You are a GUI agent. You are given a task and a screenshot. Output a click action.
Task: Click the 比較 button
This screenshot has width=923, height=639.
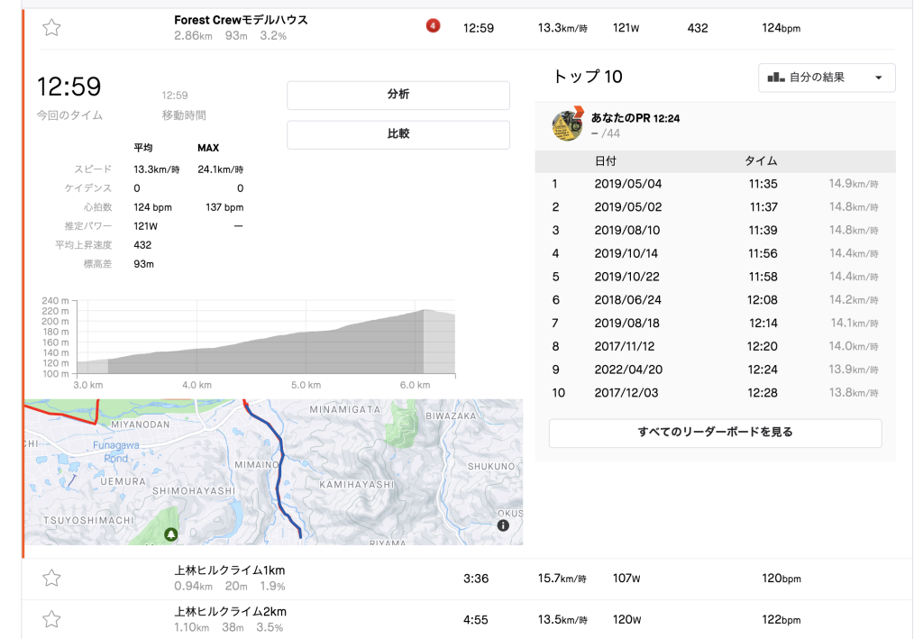[398, 134]
